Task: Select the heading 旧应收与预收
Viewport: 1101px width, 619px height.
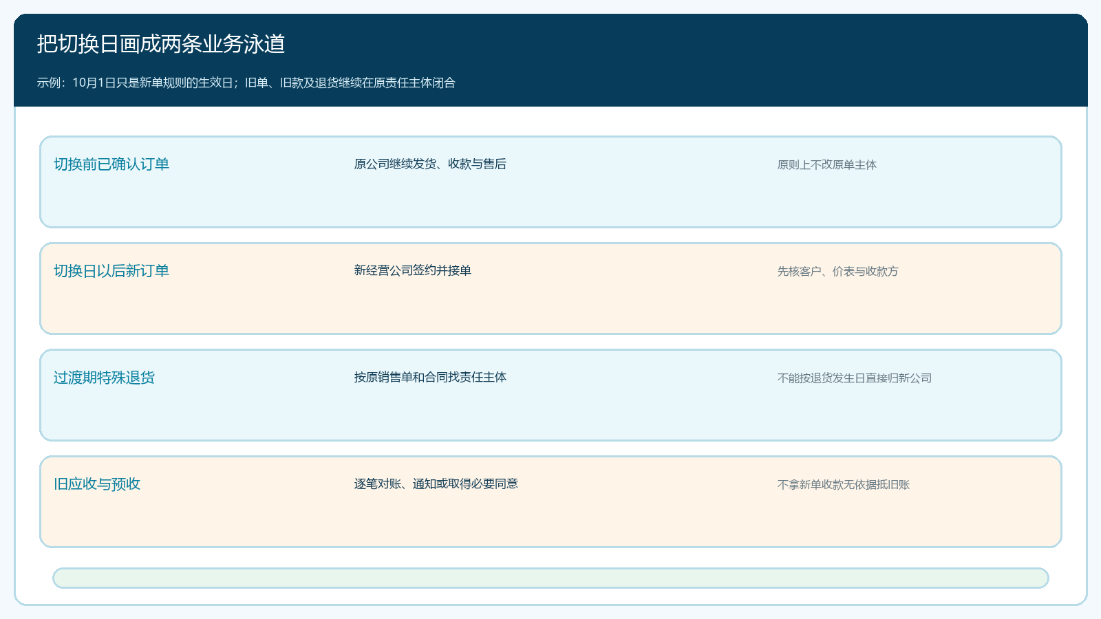Action: click(x=97, y=484)
